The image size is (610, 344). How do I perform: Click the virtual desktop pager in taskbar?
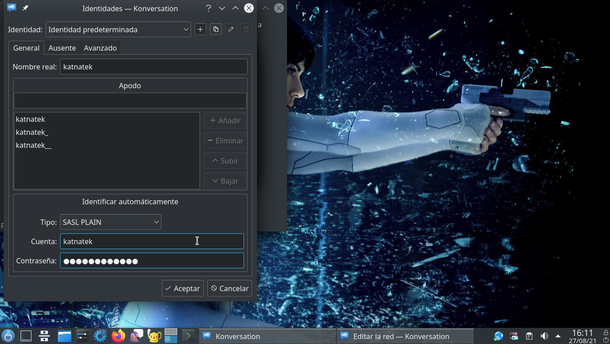[x=171, y=335]
